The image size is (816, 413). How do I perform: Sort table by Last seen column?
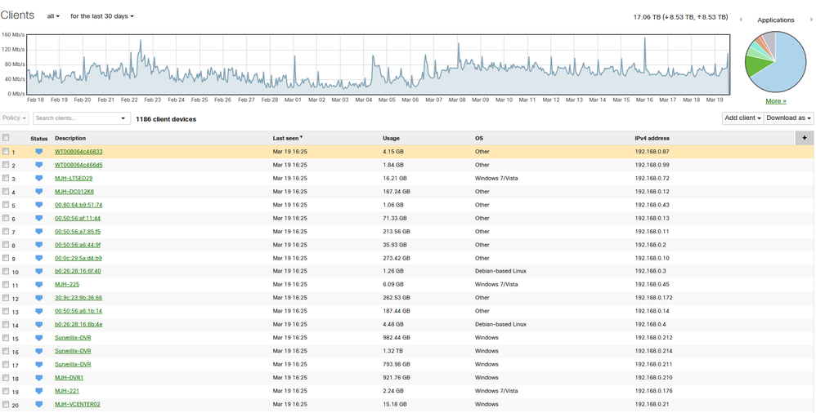pos(287,138)
